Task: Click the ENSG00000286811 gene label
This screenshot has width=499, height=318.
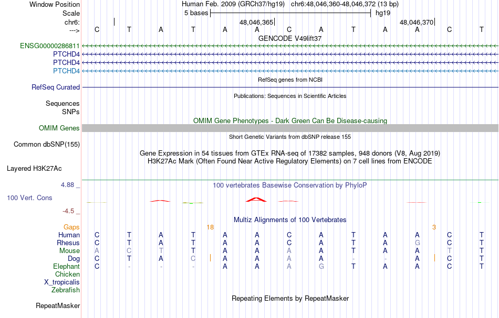Action: click(x=50, y=46)
